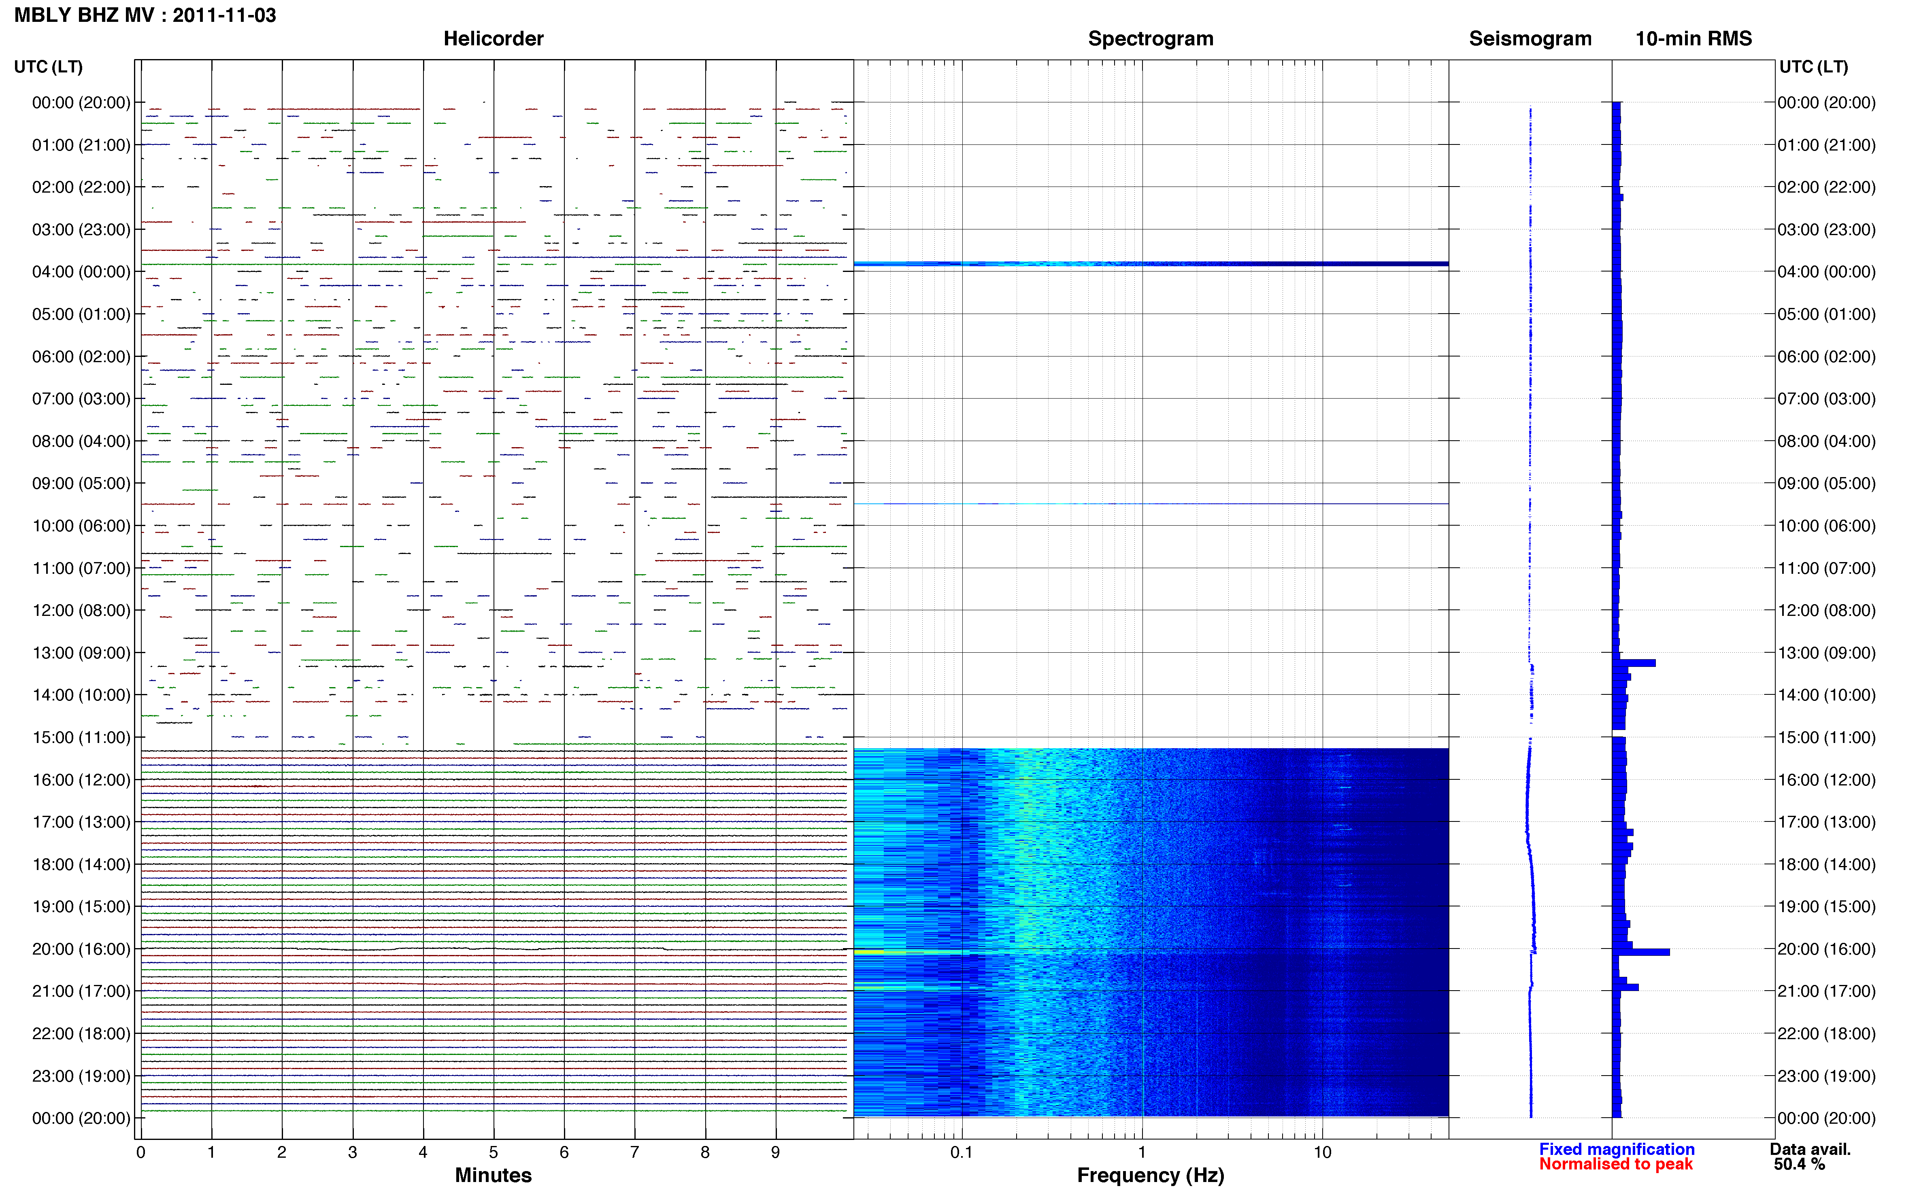The width and height of the screenshot is (1919, 1199).
Task: Click the spectrogram band just before 04:00
Action: pyautogui.click(x=1150, y=263)
